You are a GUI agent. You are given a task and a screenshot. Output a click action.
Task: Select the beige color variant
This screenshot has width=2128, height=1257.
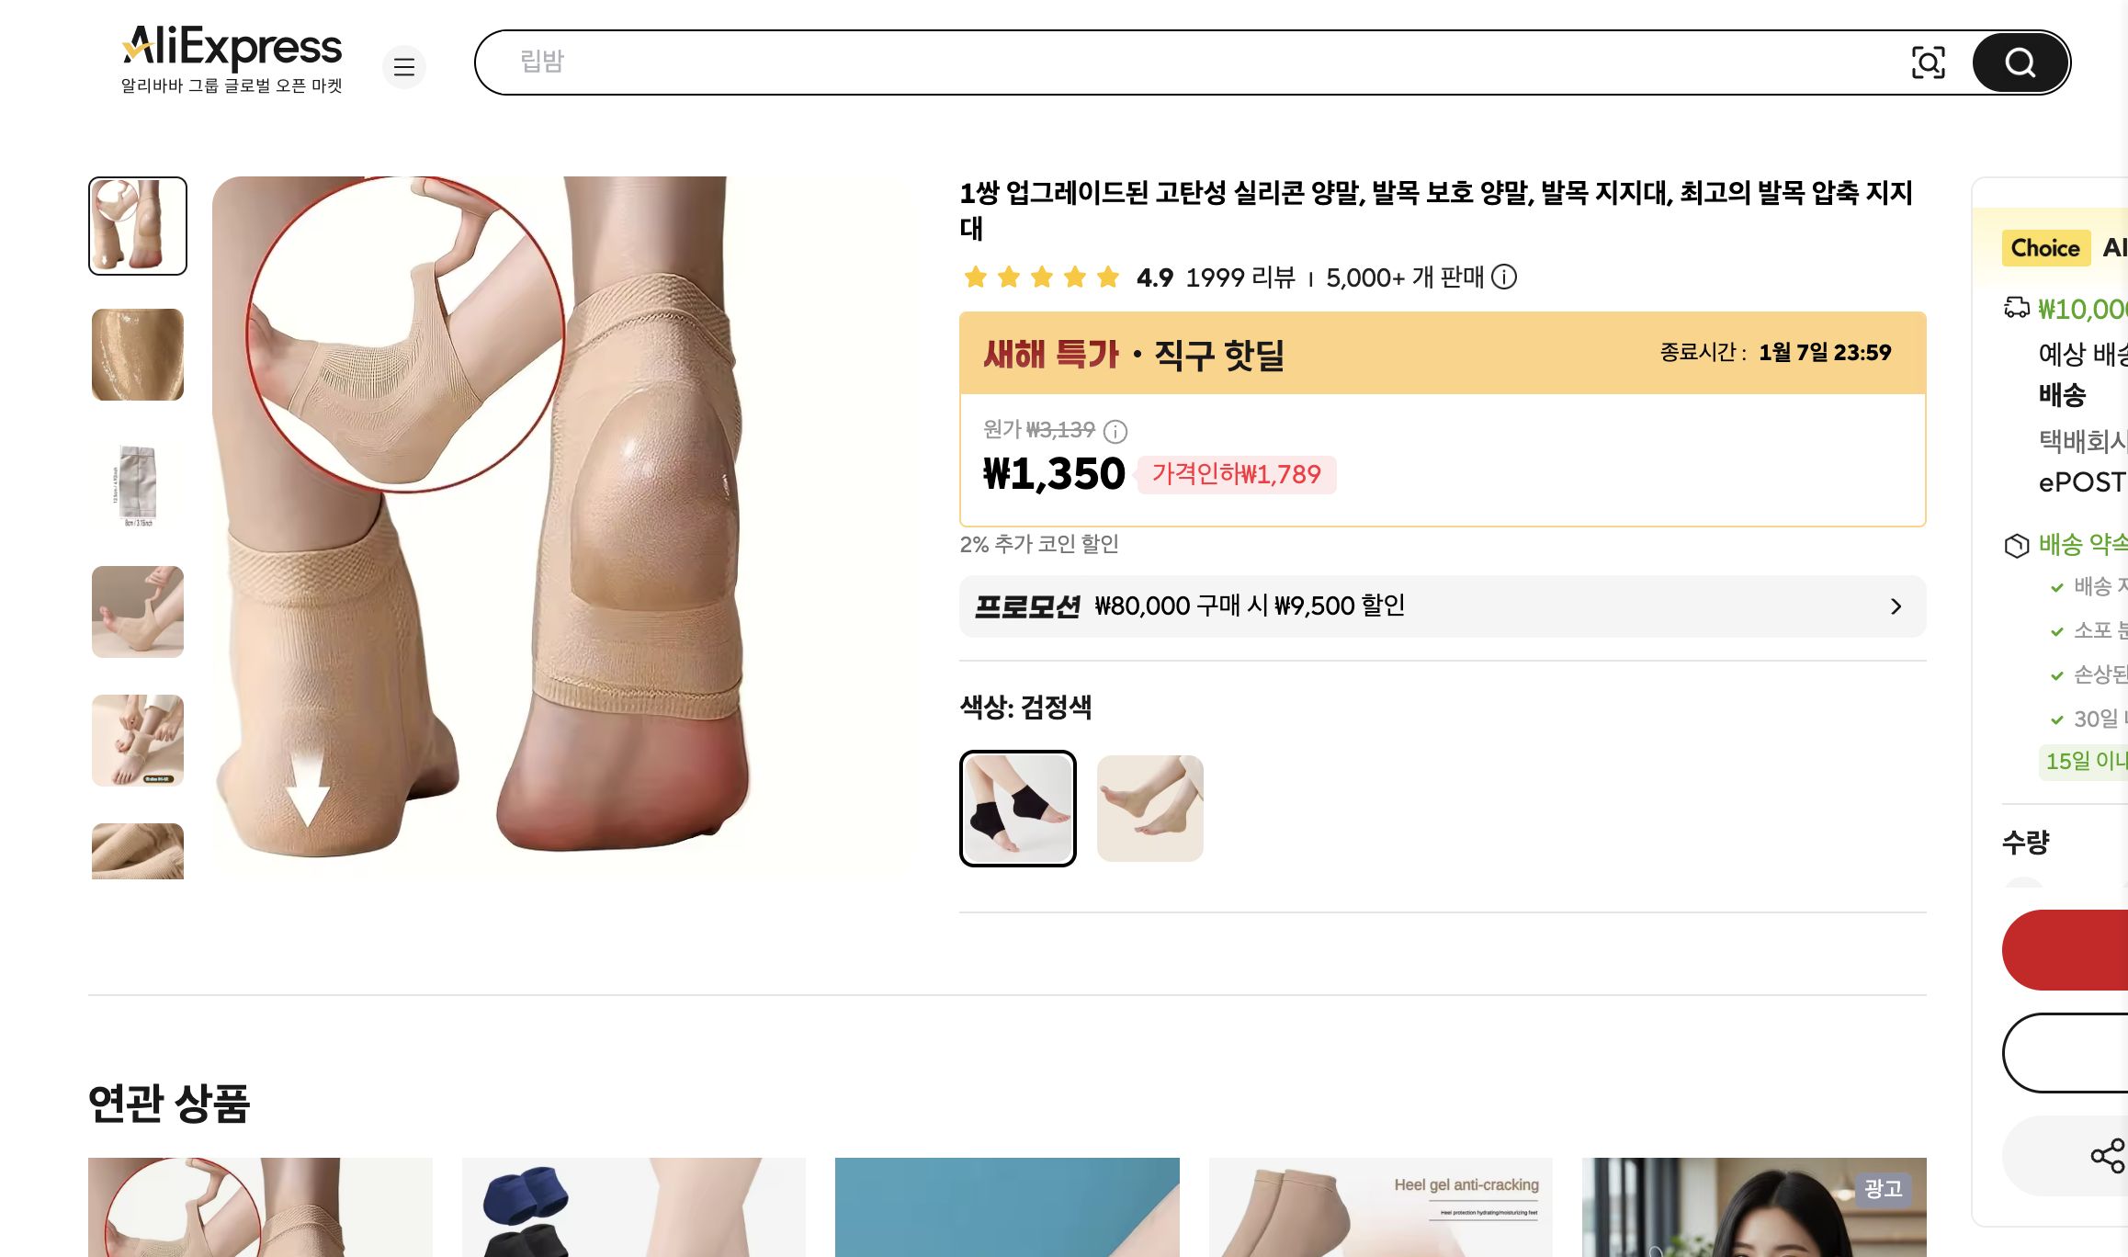(1149, 807)
